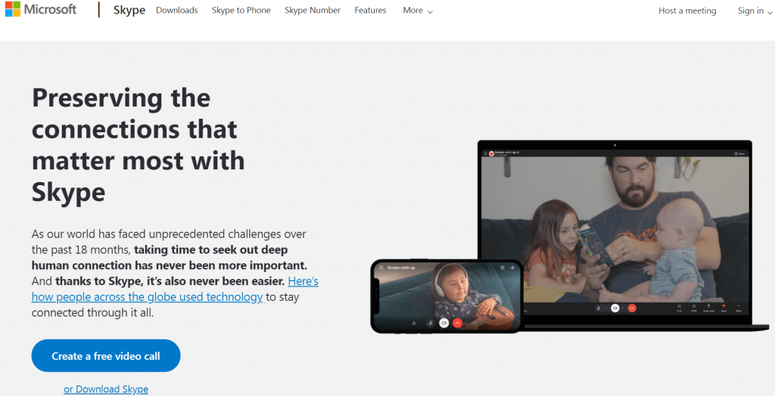Click the red hang-up icon on laptop
This screenshot has height=396, width=775.
pos(632,308)
